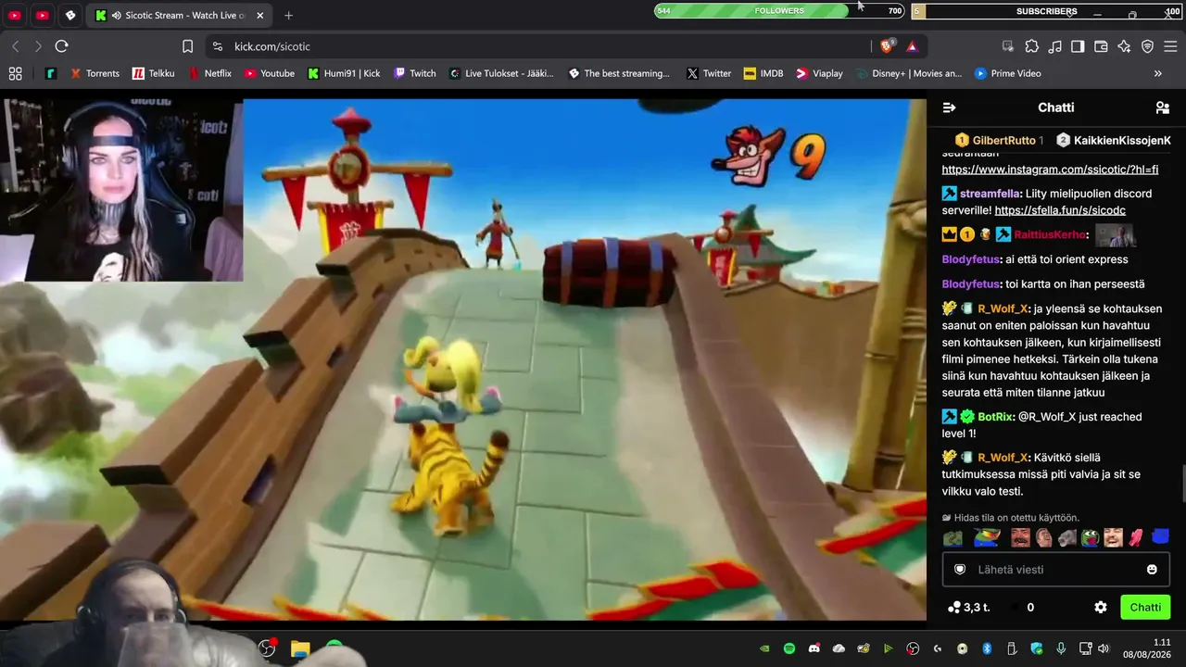Open Brave Leo AI assistant icon

pyautogui.click(x=1124, y=46)
